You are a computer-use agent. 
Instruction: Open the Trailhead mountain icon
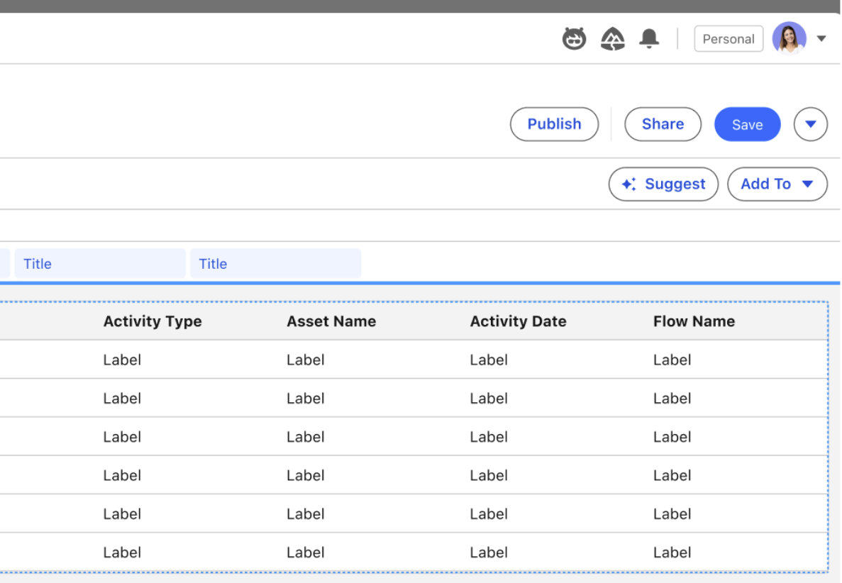(x=612, y=39)
